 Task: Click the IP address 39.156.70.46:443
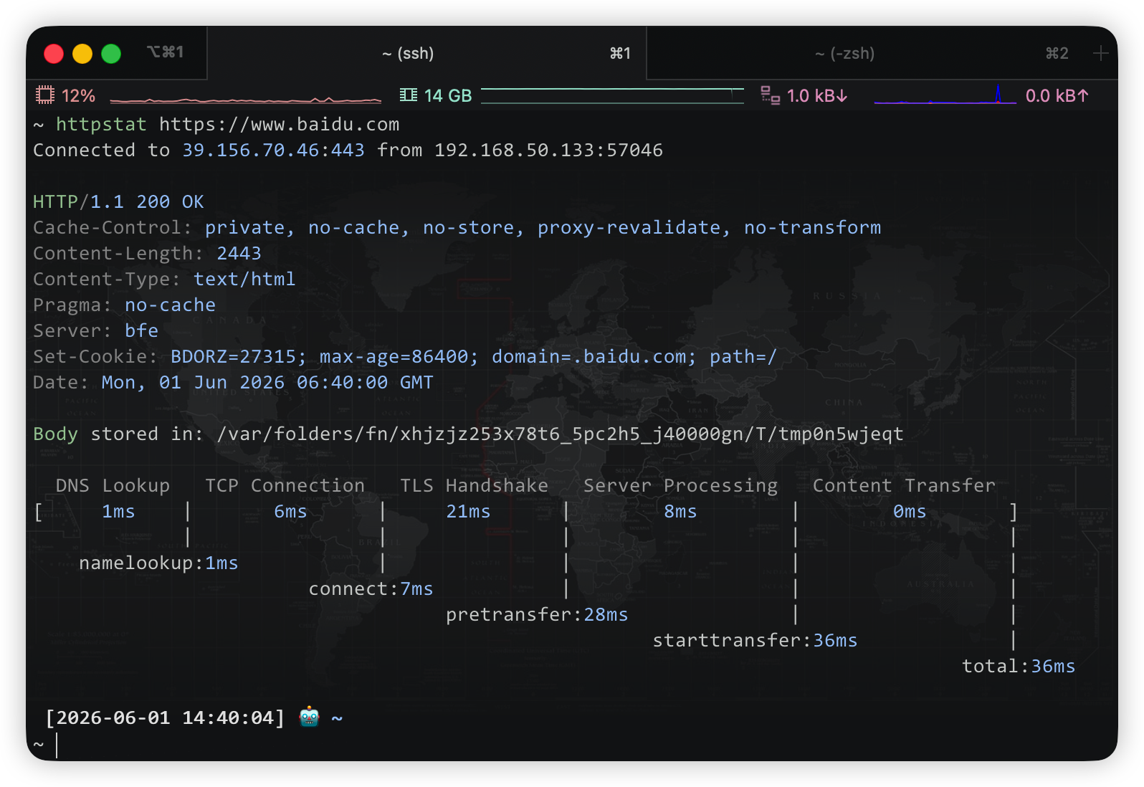point(273,150)
